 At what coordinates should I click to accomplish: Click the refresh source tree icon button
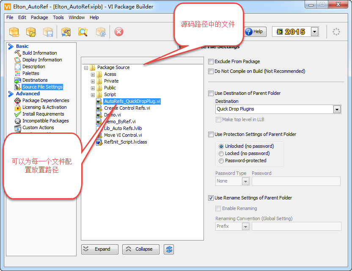tap(169, 249)
